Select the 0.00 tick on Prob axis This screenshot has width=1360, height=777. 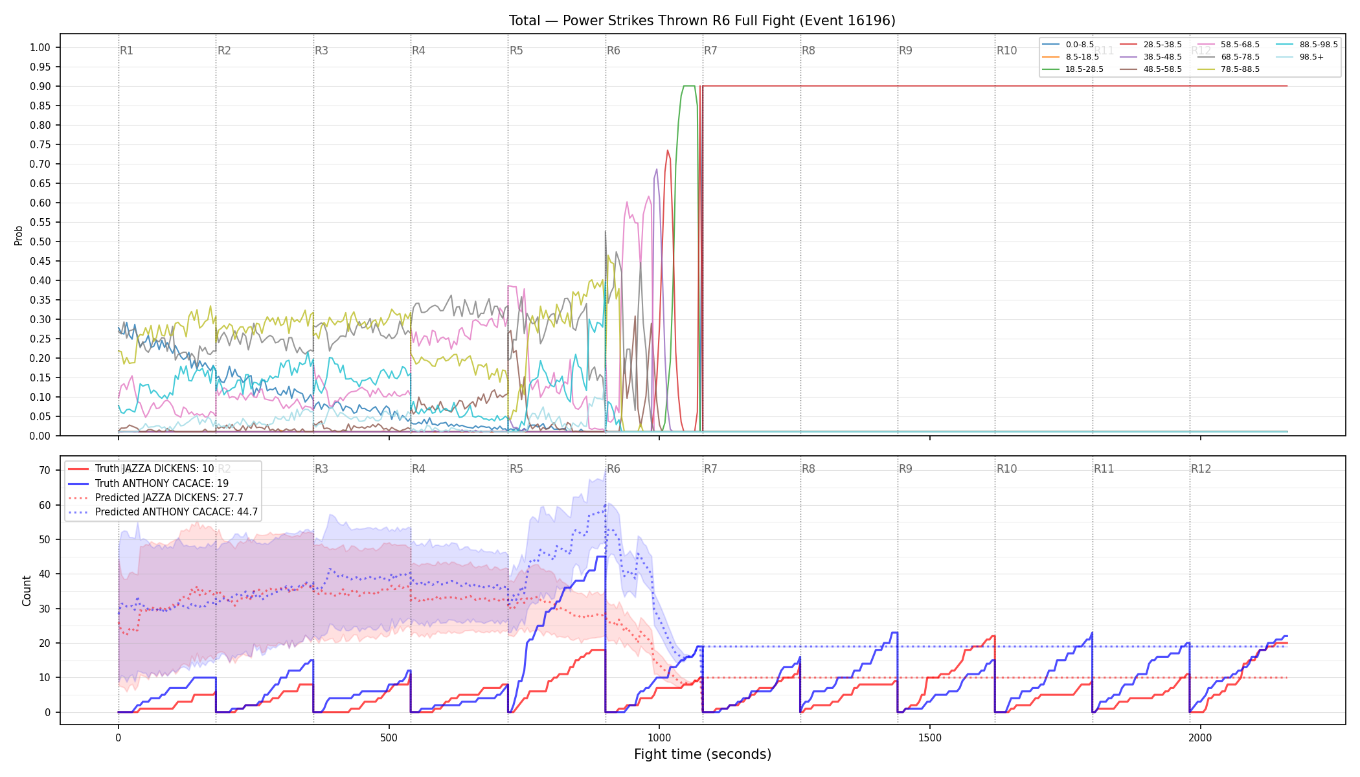coord(40,436)
